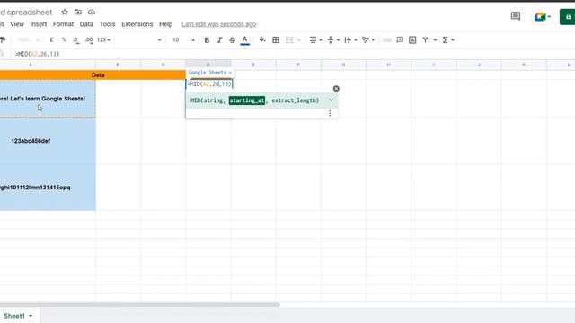Format as currency with pound icon
Image resolution: width=575 pixels, height=323 pixels.
coord(51,39)
